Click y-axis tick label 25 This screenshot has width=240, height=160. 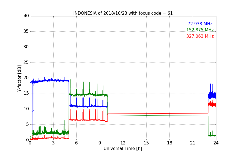pyautogui.click(x=26, y=62)
